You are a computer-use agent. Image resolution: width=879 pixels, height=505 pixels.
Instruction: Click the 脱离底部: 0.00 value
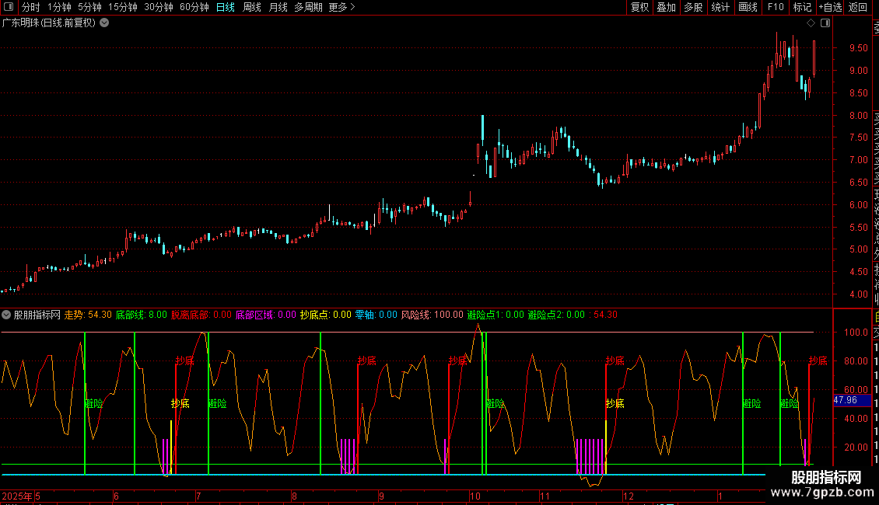coord(201,315)
